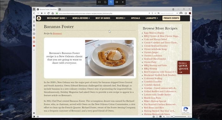This screenshot has width=222, height=120.
Task: Expand the Restaurant Guide dropdown menu
Action: (x=57, y=18)
